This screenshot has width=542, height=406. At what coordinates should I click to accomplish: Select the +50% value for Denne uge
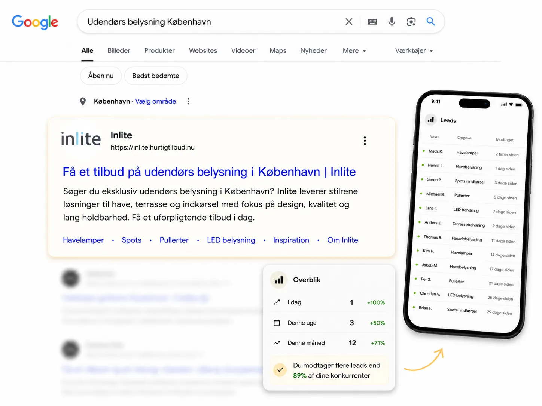click(377, 323)
